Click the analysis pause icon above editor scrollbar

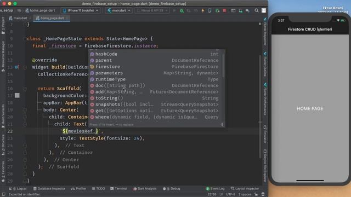pyautogui.click(x=260, y=24)
